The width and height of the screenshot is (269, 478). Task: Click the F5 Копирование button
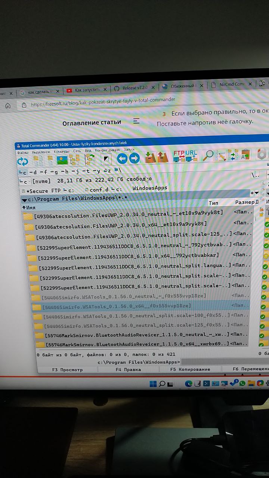[x=190, y=369]
